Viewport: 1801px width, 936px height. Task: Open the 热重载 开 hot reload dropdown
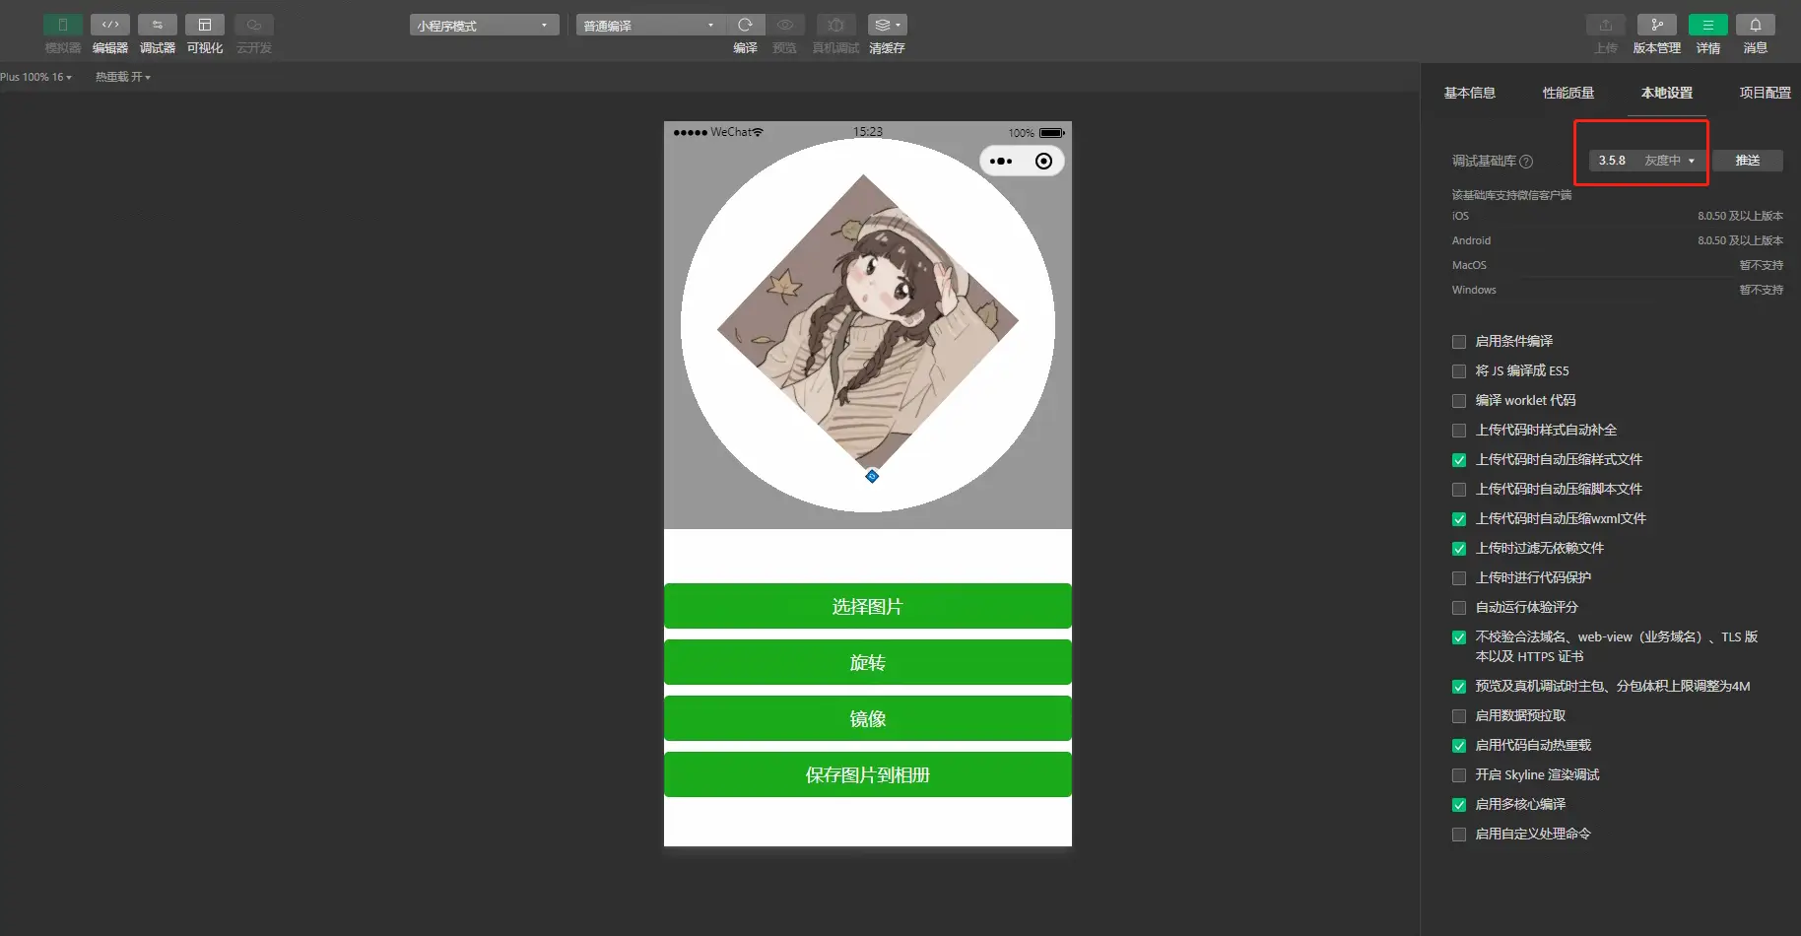(x=123, y=77)
